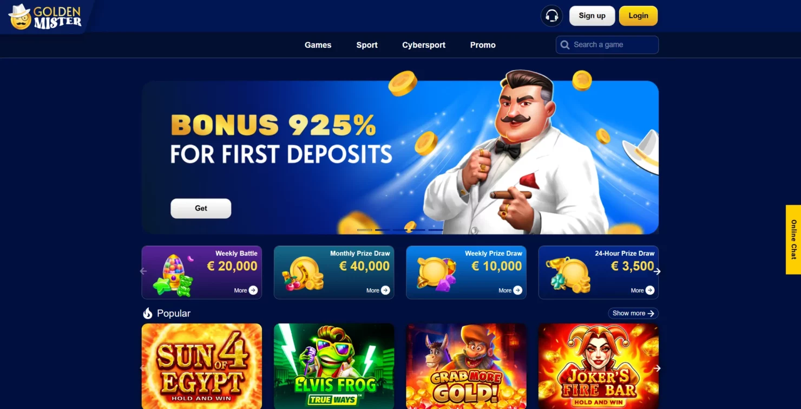
Task: Go to the Cybersport section
Action: 424,45
